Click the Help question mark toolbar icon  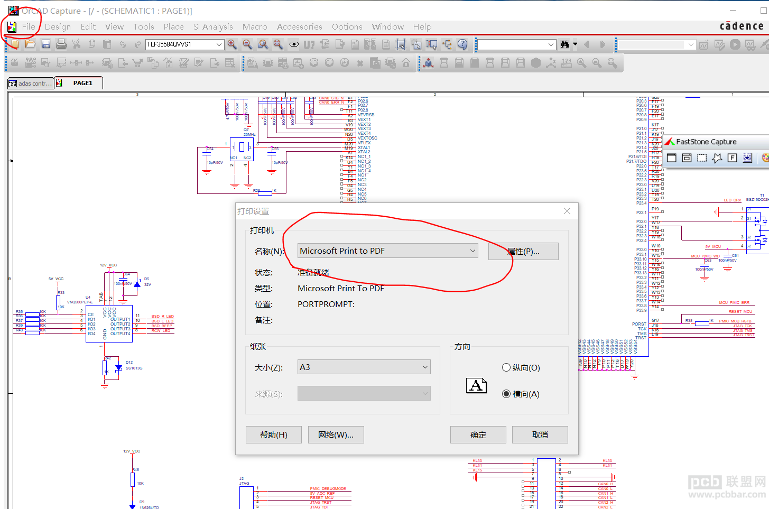click(462, 44)
